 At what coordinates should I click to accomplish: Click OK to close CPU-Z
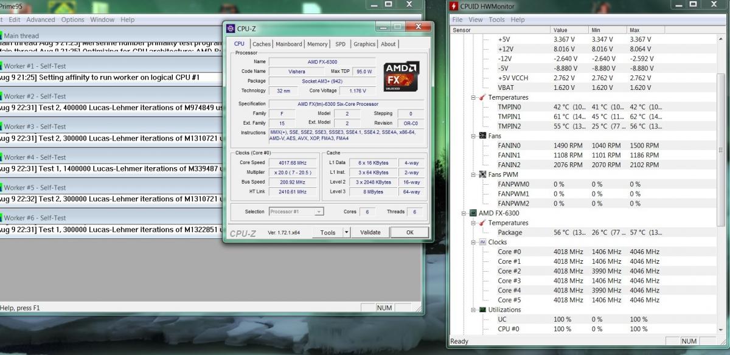click(409, 232)
